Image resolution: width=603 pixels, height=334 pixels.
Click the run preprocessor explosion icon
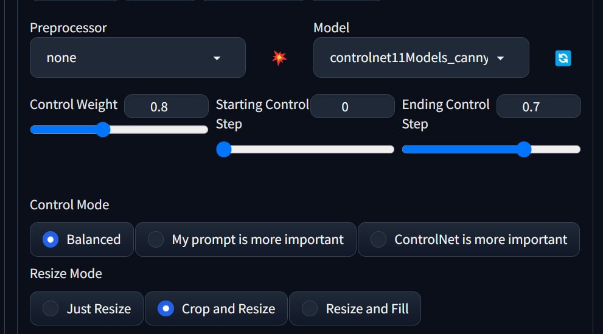pyautogui.click(x=279, y=58)
